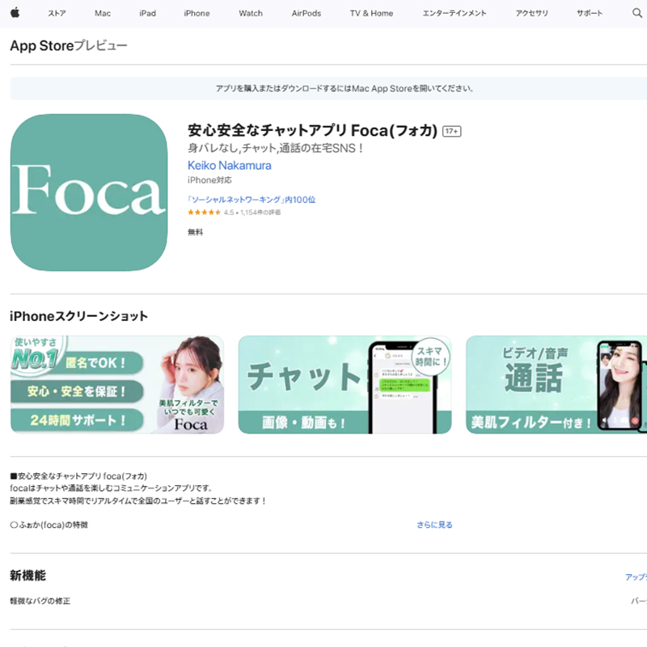Click the line focaはチャットや通話を楽しむ
Screen dimensions: 647x647
coord(112,488)
